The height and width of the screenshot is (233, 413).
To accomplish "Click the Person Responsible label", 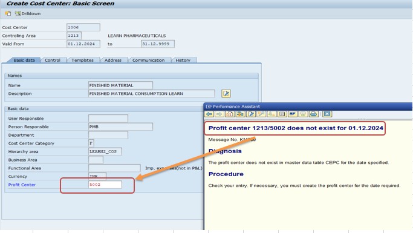I will pos(28,126).
